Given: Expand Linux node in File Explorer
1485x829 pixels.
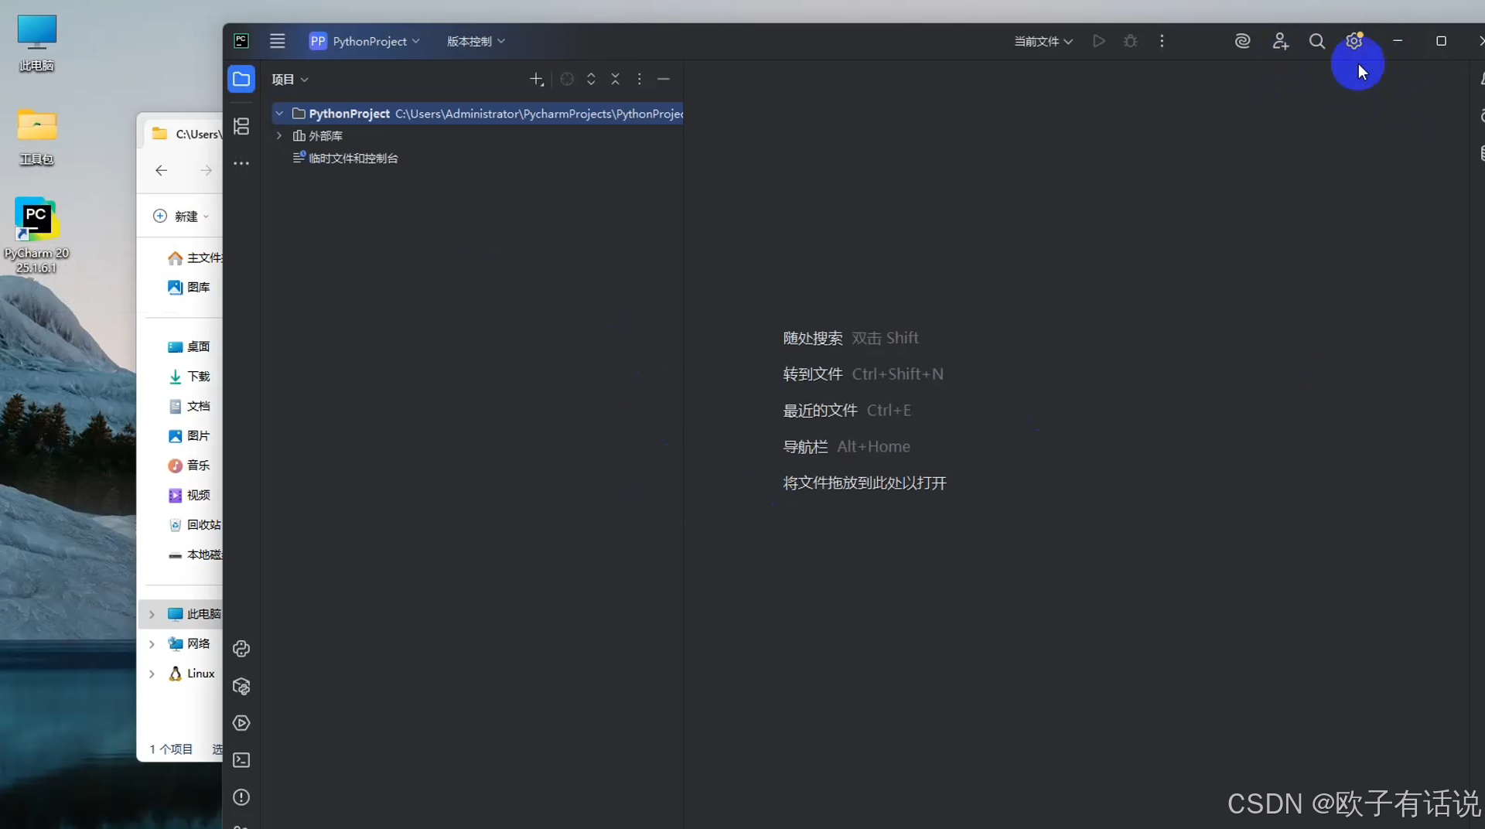Looking at the screenshot, I should pyautogui.click(x=152, y=674).
